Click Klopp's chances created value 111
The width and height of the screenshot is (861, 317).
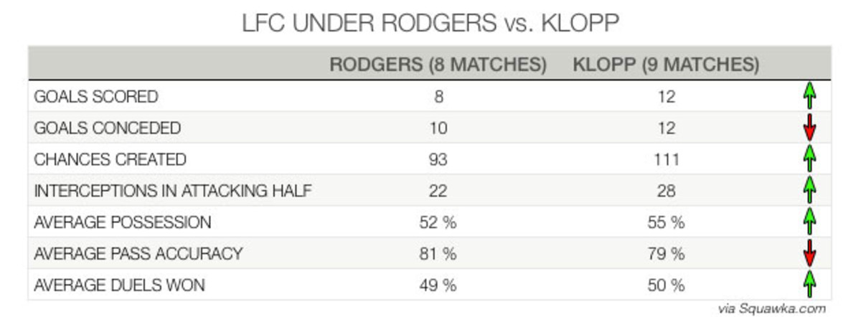(x=666, y=159)
